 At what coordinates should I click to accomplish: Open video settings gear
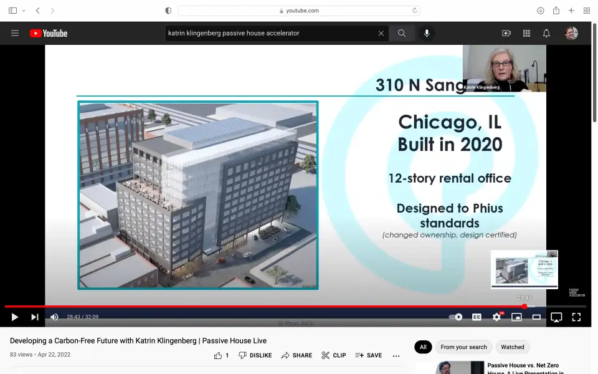[x=496, y=317]
